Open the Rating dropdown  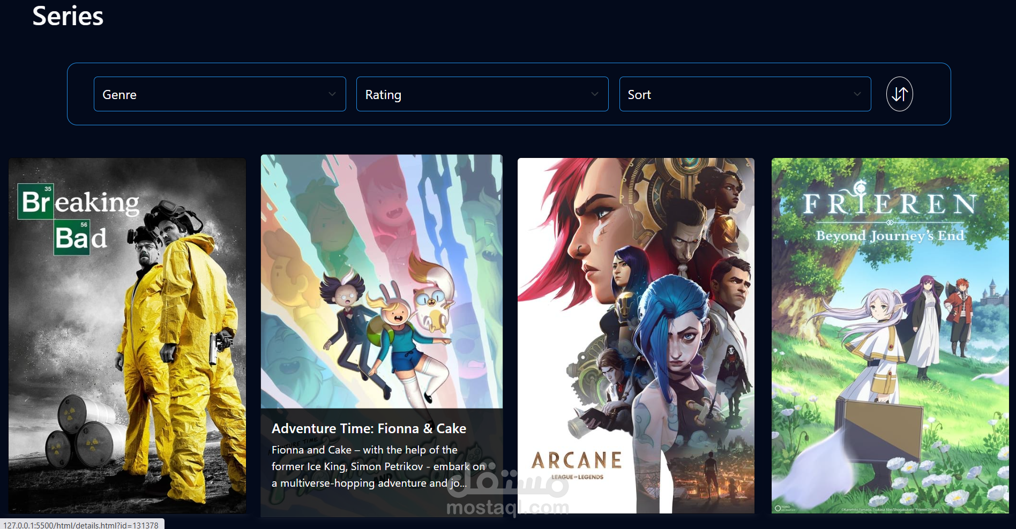482,94
